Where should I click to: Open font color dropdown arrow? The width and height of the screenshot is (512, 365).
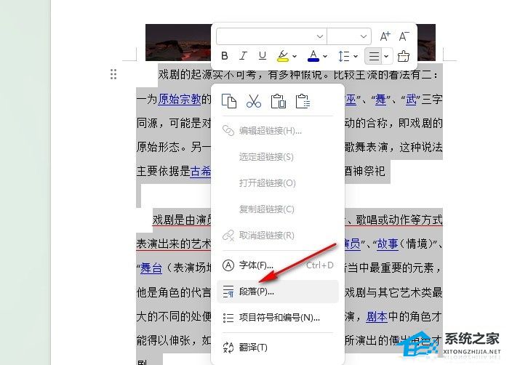(325, 57)
